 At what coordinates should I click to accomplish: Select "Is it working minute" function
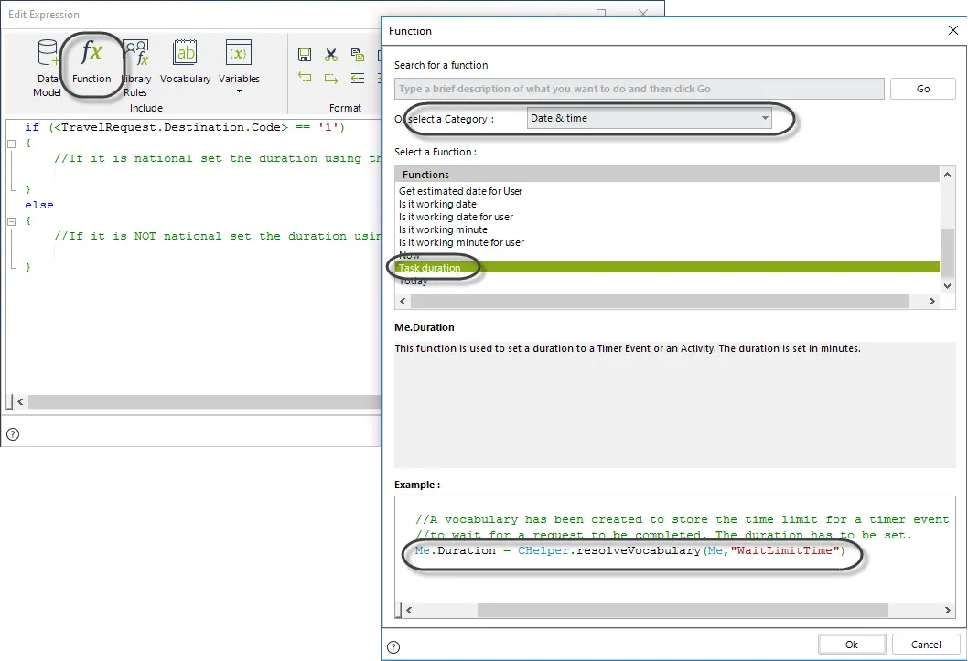[x=443, y=230]
